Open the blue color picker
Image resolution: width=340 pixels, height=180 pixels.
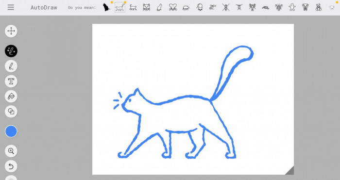11,131
